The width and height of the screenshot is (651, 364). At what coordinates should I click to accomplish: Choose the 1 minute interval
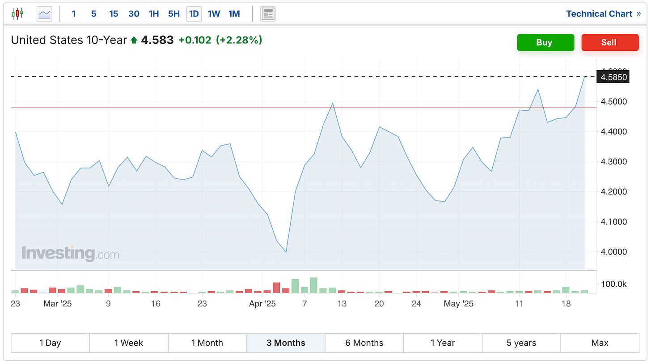pyautogui.click(x=74, y=14)
